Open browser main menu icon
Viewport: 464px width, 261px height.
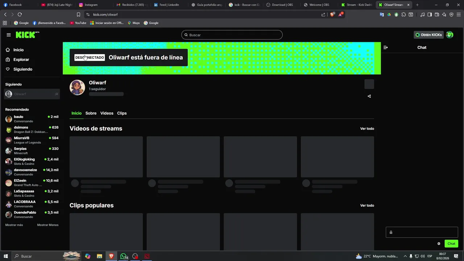click(459, 14)
